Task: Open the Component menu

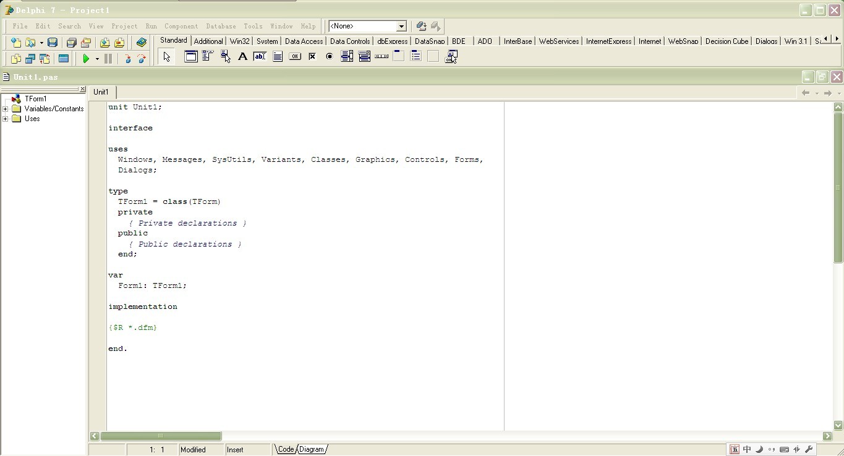Action: point(181,26)
